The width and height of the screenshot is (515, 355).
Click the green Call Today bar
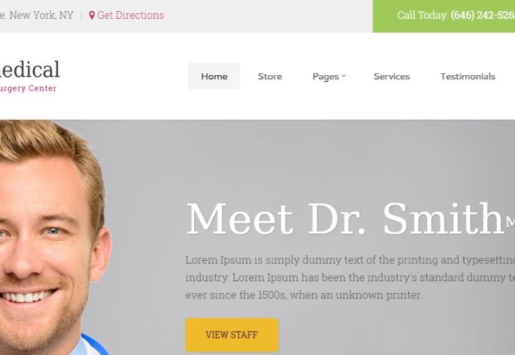click(444, 16)
